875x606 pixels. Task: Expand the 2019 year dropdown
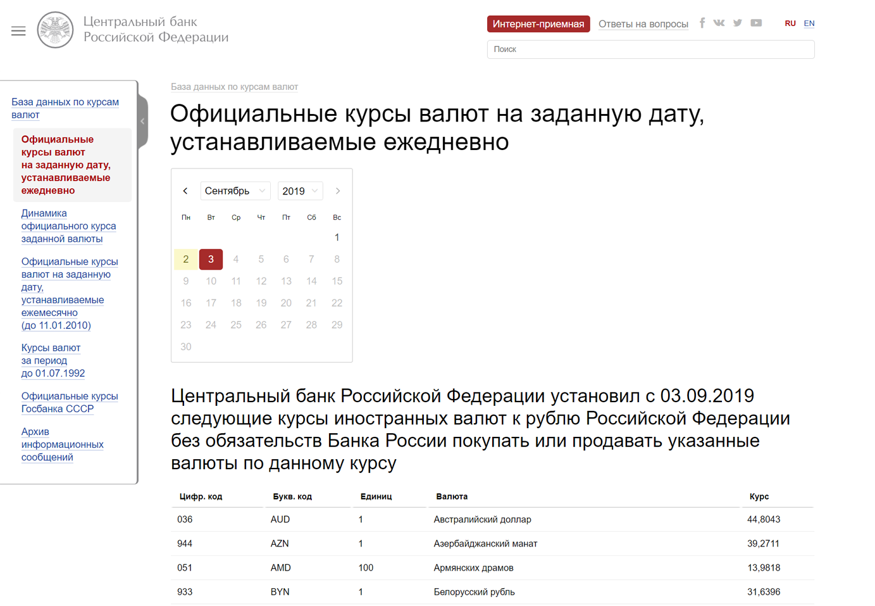tap(300, 191)
